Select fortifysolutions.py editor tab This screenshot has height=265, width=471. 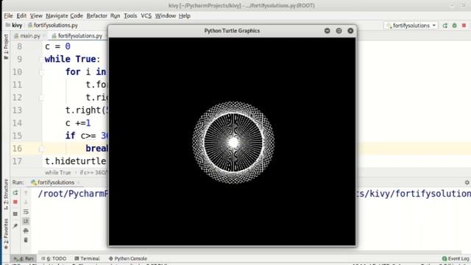77,36
